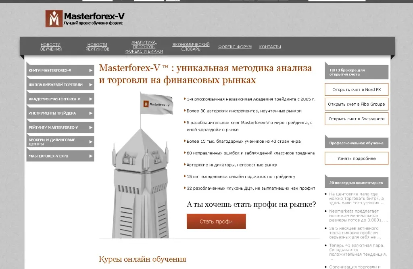
Task: Click bullet text 'Авторские индикаторы, неизвестные рынку'
Action: coord(232,165)
